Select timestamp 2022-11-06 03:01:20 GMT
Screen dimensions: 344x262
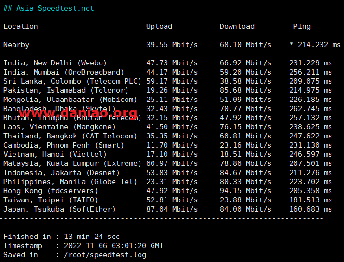114,246
